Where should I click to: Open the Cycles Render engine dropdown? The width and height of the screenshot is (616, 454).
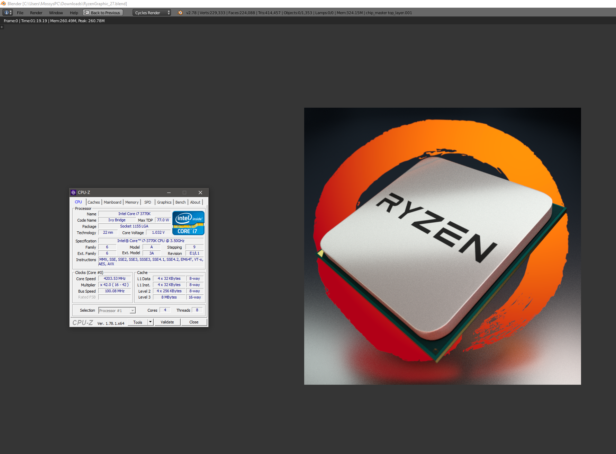pos(152,13)
